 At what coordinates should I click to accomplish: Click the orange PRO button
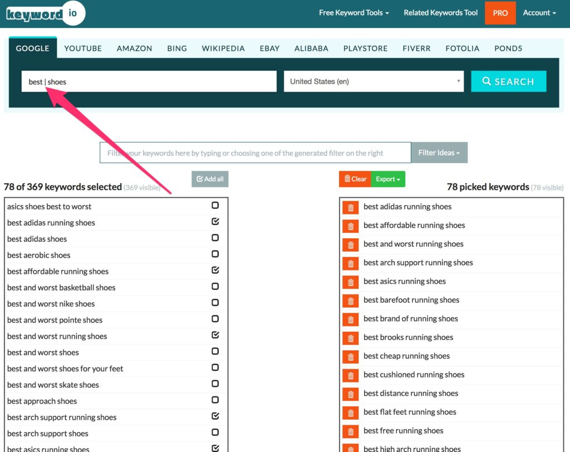[x=500, y=13]
